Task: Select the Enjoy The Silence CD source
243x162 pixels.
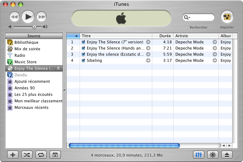Action: point(34,68)
